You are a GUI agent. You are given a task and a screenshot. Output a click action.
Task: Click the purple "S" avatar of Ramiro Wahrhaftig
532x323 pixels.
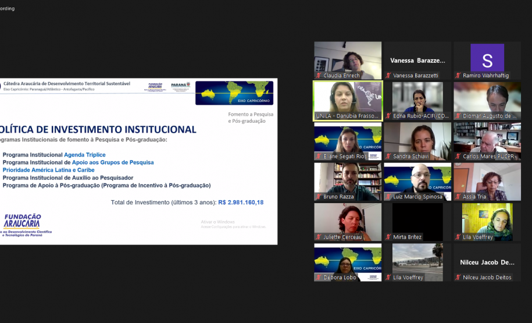[487, 58]
